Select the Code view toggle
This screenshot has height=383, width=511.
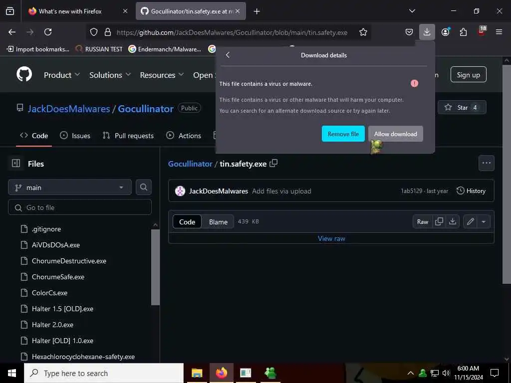(187, 222)
